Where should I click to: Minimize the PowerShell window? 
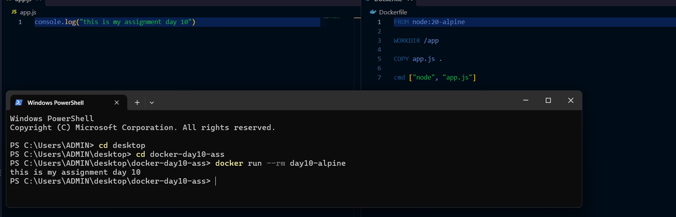tap(525, 100)
